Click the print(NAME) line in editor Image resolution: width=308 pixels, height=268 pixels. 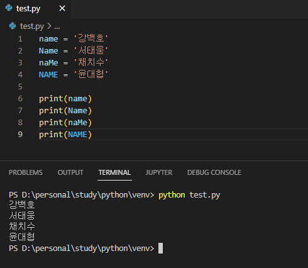click(x=65, y=135)
